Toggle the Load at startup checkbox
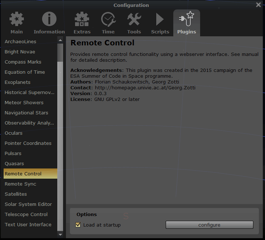The width and height of the screenshot is (265, 240). [78, 225]
